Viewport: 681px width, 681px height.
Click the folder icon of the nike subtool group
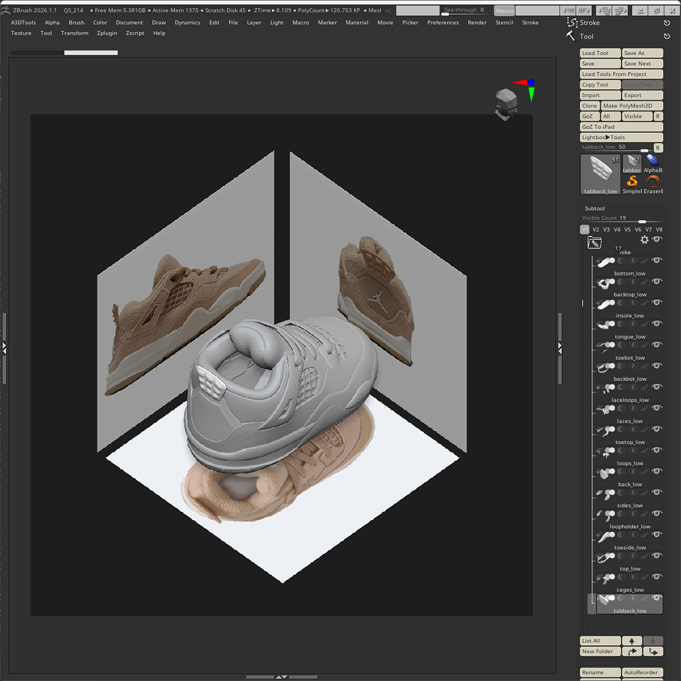(594, 242)
